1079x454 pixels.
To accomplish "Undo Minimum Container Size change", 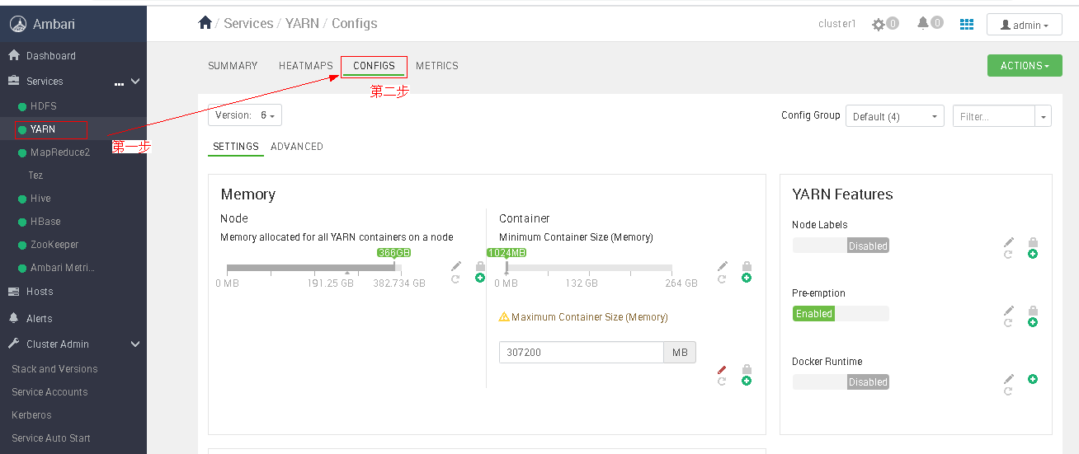I will (x=722, y=279).
